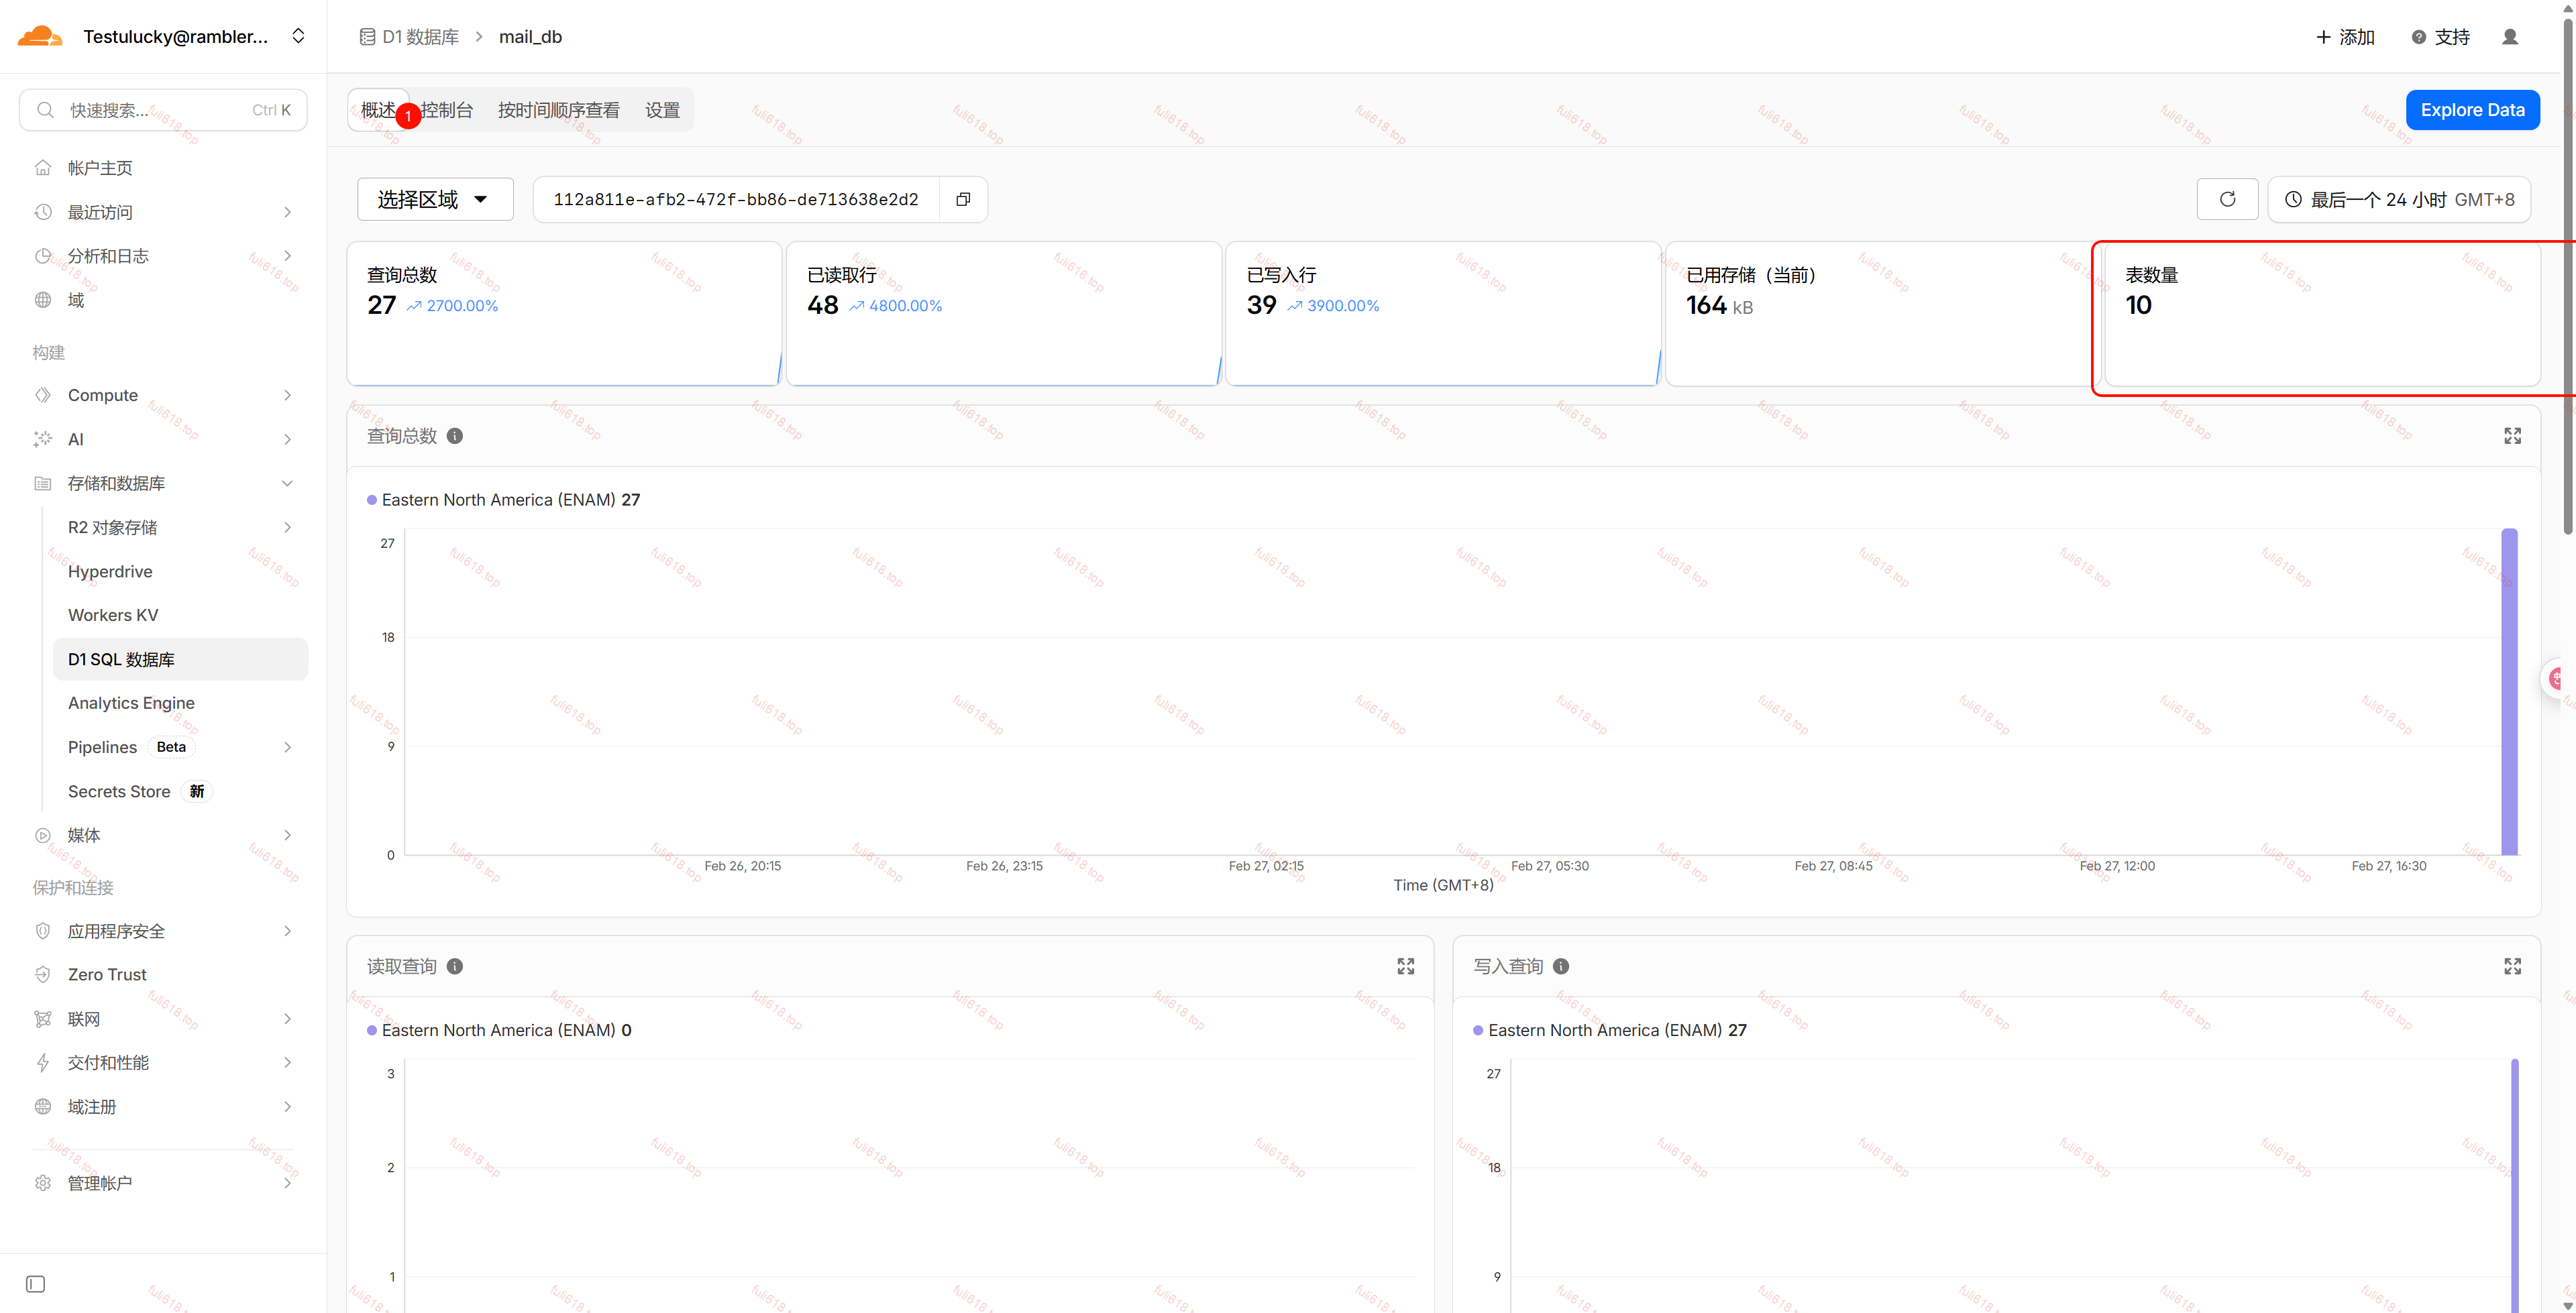Open the 按时间顺序查看 tab
Viewport: 2576px width, 1313px height.
(559, 110)
